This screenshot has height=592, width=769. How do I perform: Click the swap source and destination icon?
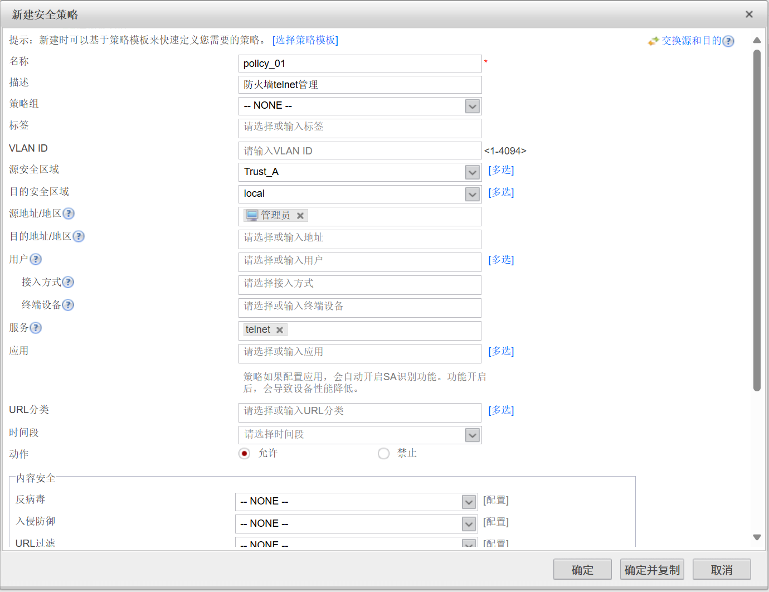(x=654, y=41)
